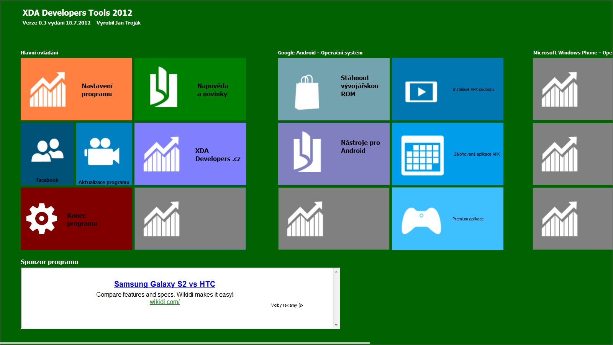This screenshot has height=345, width=613.
Task: Select the Premium aplikace gamepad icon
Action: point(421,220)
